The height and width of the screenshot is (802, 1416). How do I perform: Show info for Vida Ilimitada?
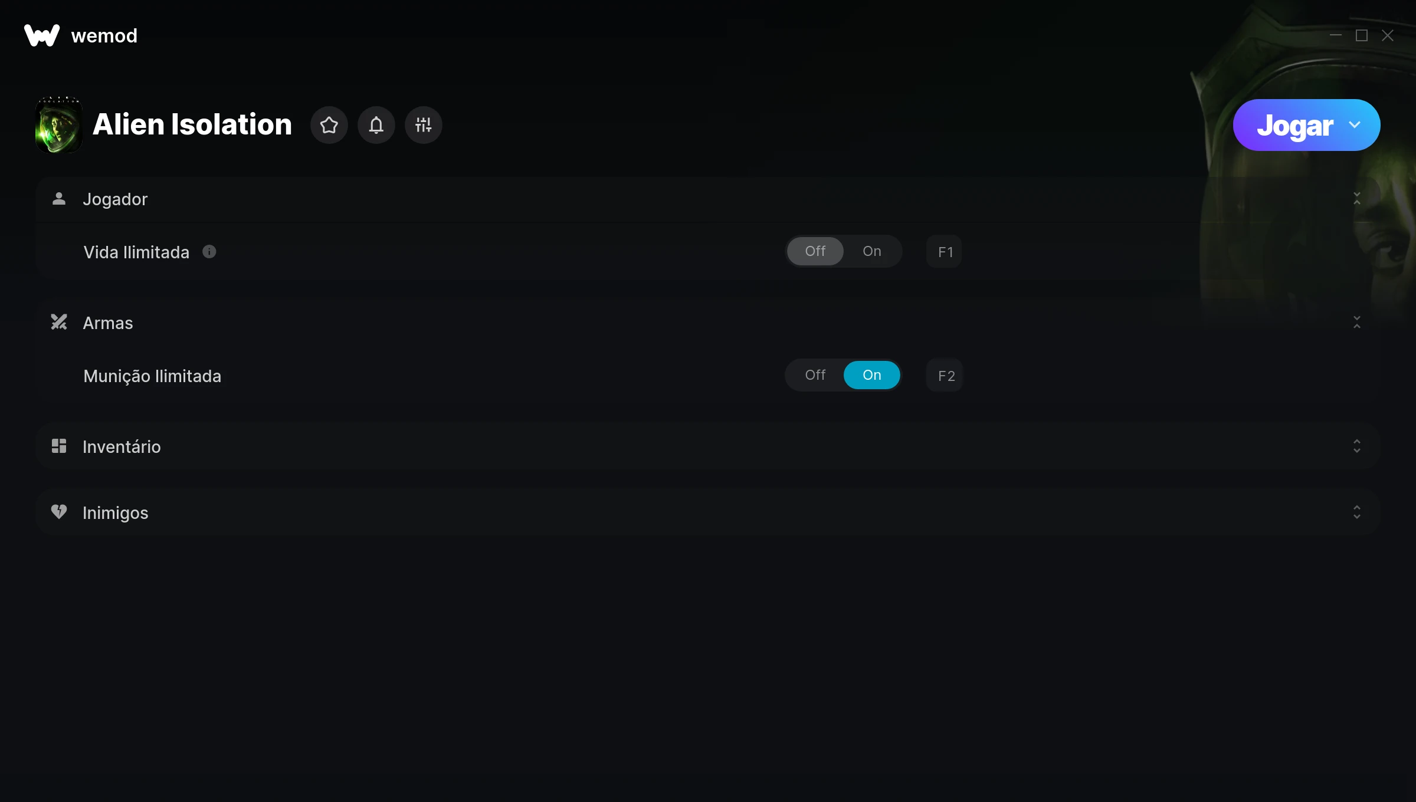coord(209,252)
